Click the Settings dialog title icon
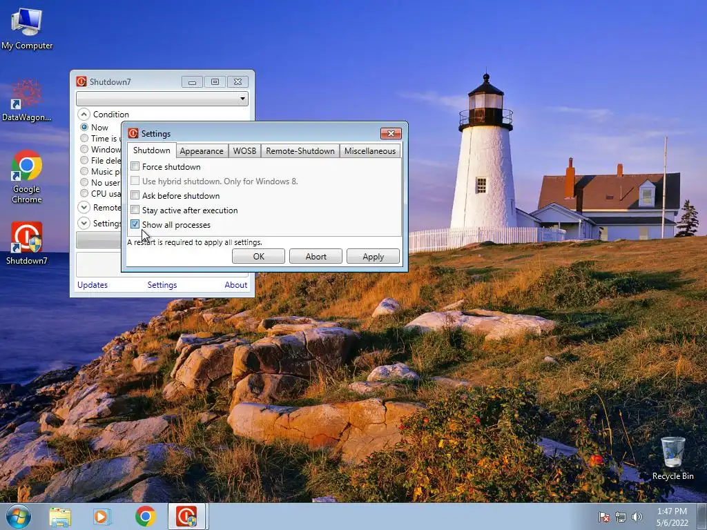Image resolution: width=707 pixels, height=530 pixels. pyautogui.click(x=133, y=133)
